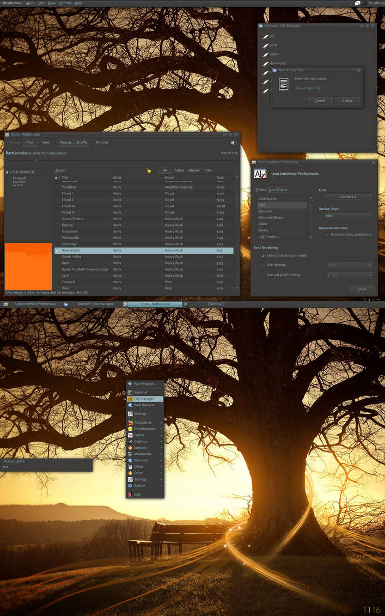Click the Shuffle button in Rhythmbox

pos(82,143)
